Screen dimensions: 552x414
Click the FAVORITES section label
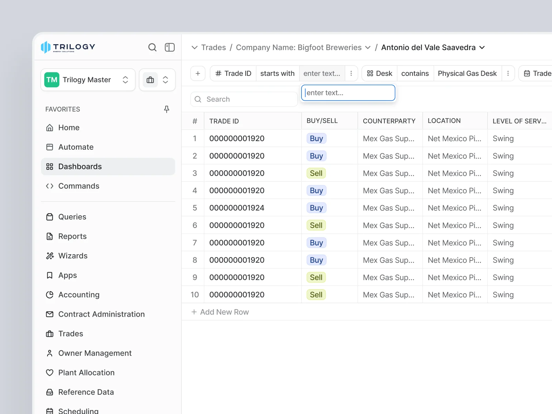62,109
